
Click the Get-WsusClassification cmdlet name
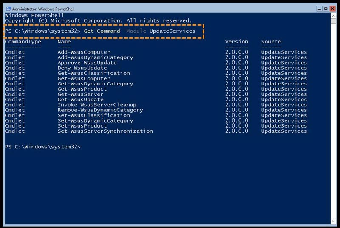pos(93,73)
